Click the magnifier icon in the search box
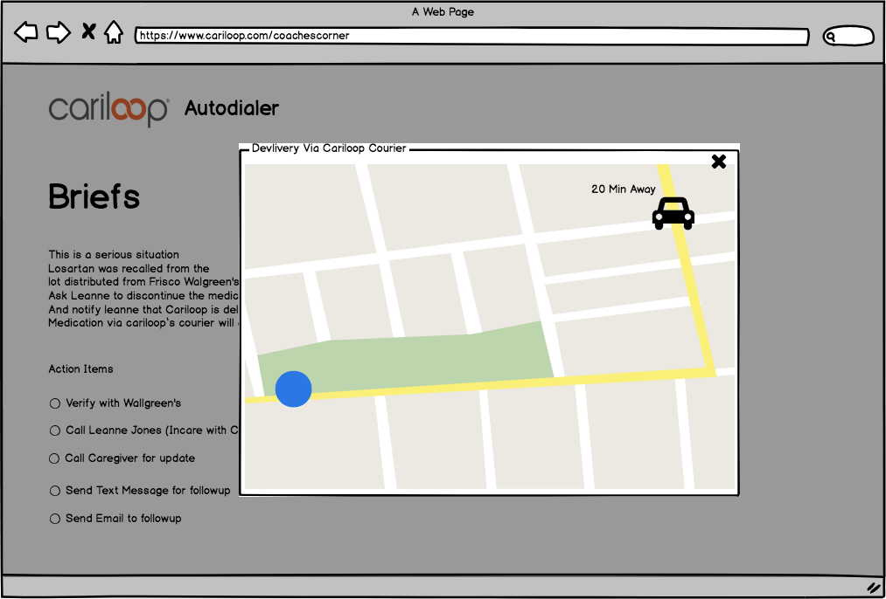The width and height of the screenshot is (886, 599). pyautogui.click(x=832, y=37)
